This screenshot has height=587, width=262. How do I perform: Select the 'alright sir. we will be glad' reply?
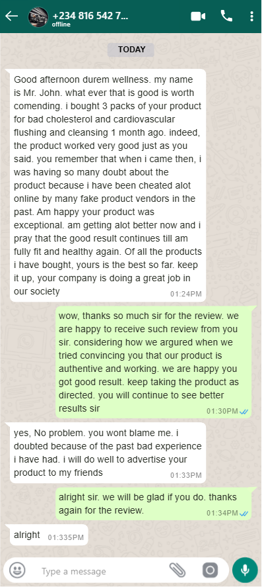pos(153,504)
